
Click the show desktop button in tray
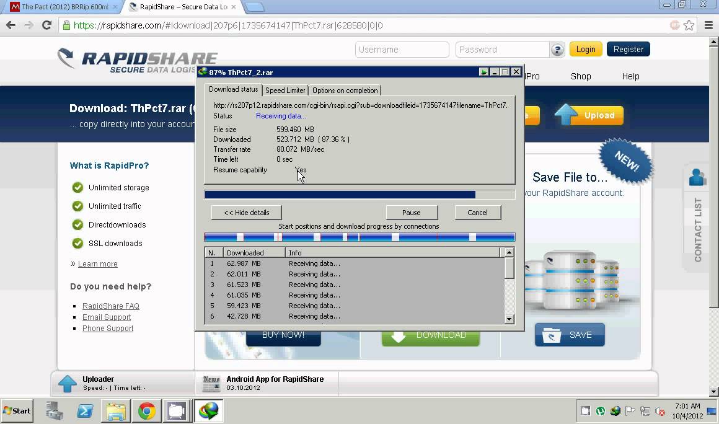click(x=712, y=411)
